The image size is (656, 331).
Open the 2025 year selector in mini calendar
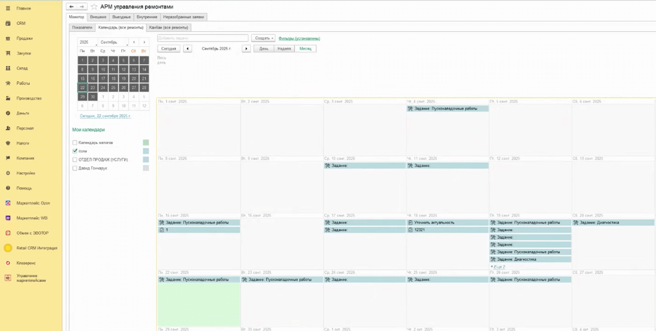click(x=87, y=42)
